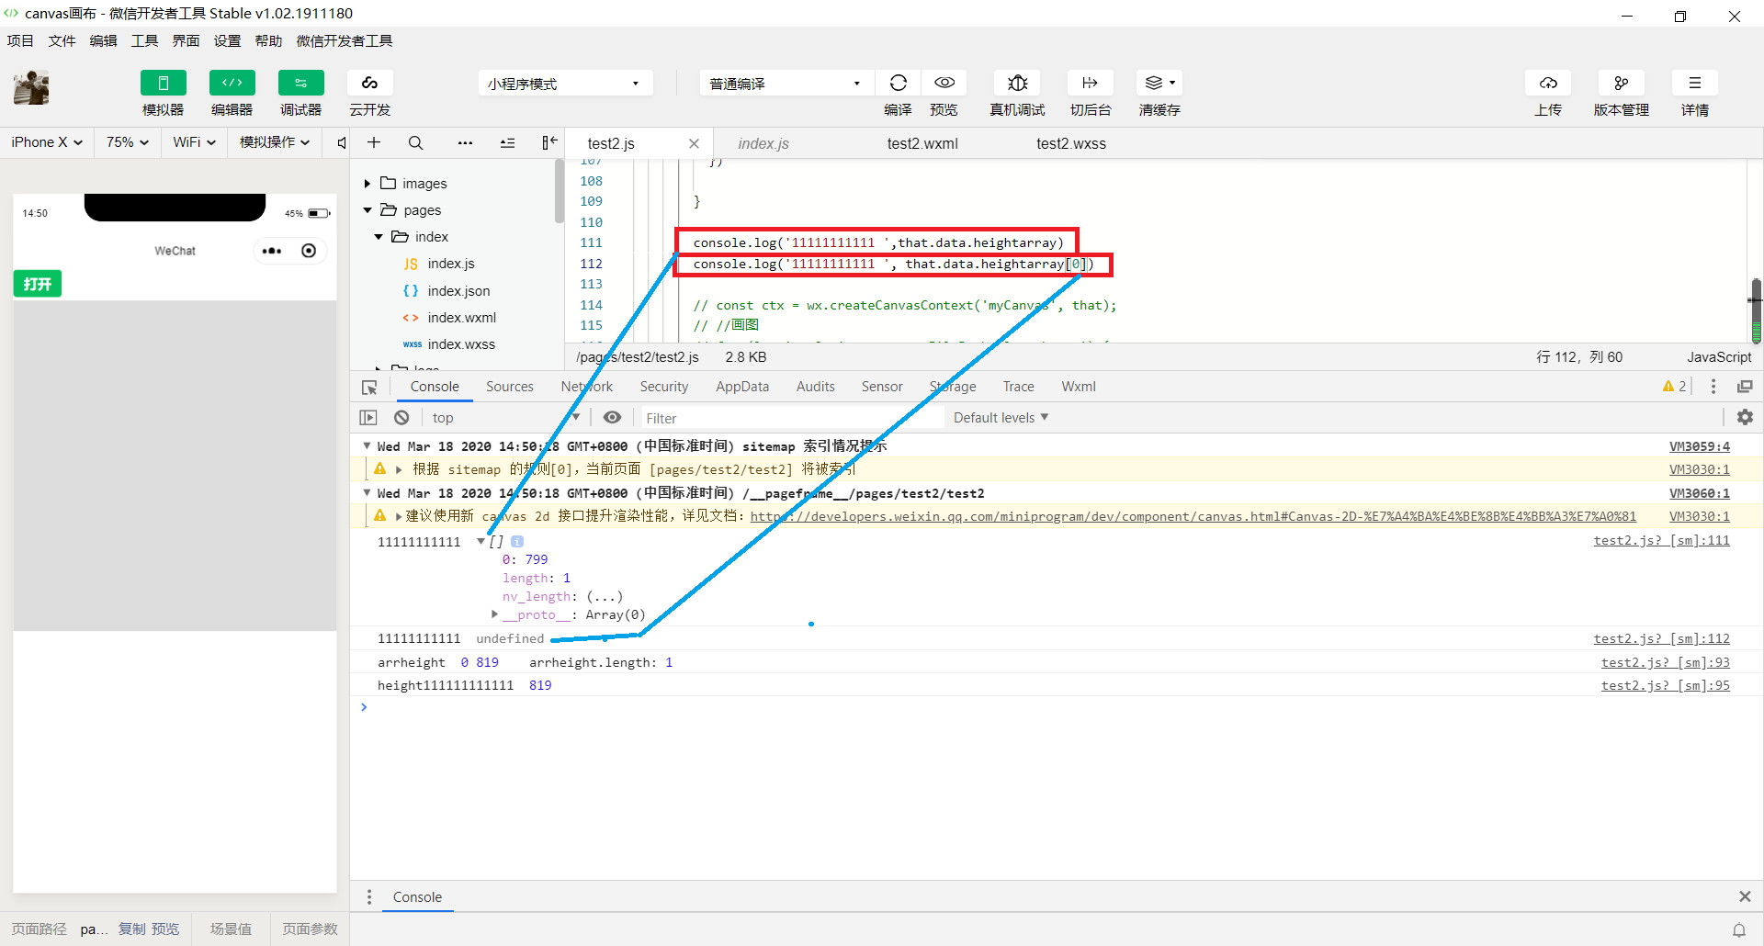Close the test2.js editor tab
The image size is (1764, 946).
tap(694, 143)
